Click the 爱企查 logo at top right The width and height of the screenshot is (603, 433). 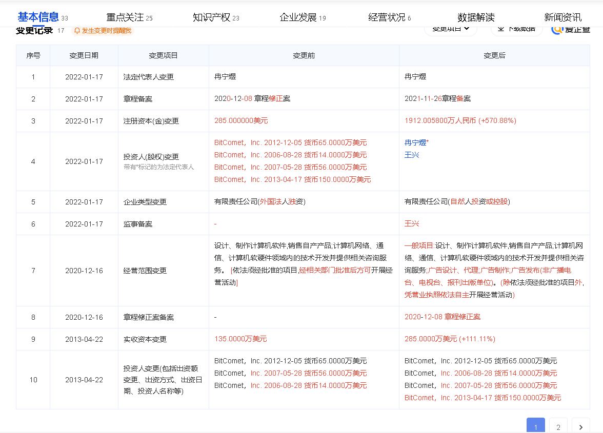click(571, 30)
